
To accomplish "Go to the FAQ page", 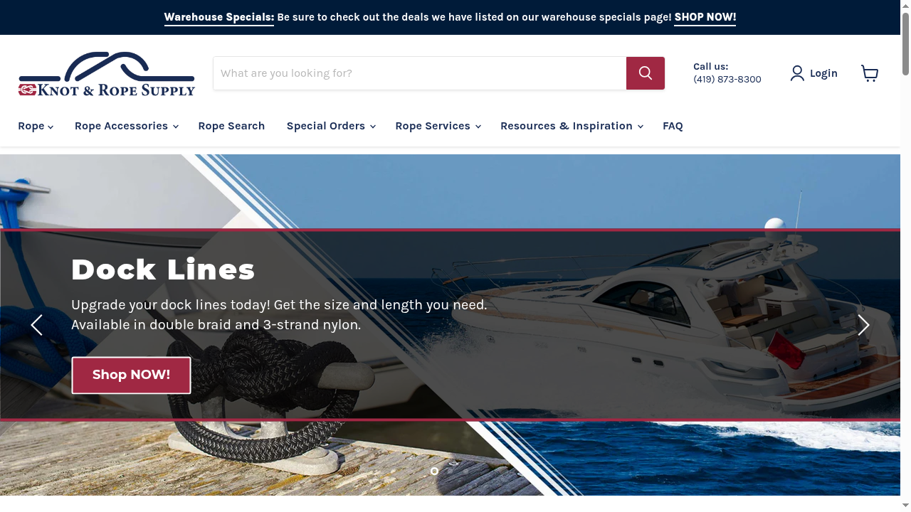I will (x=673, y=126).
